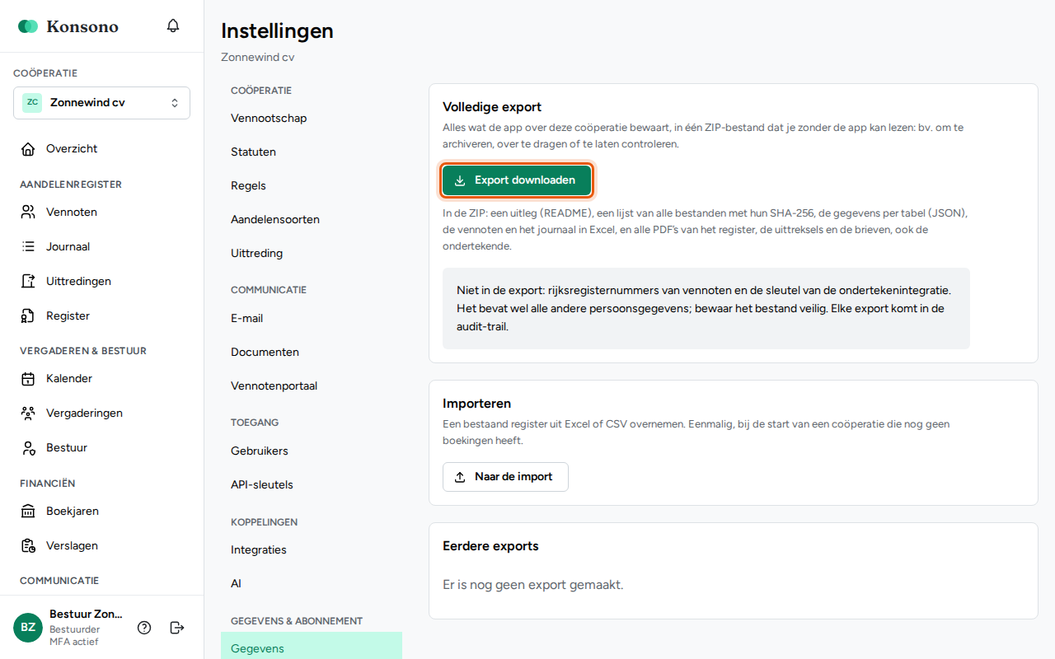Click Naar de import button

click(x=505, y=477)
